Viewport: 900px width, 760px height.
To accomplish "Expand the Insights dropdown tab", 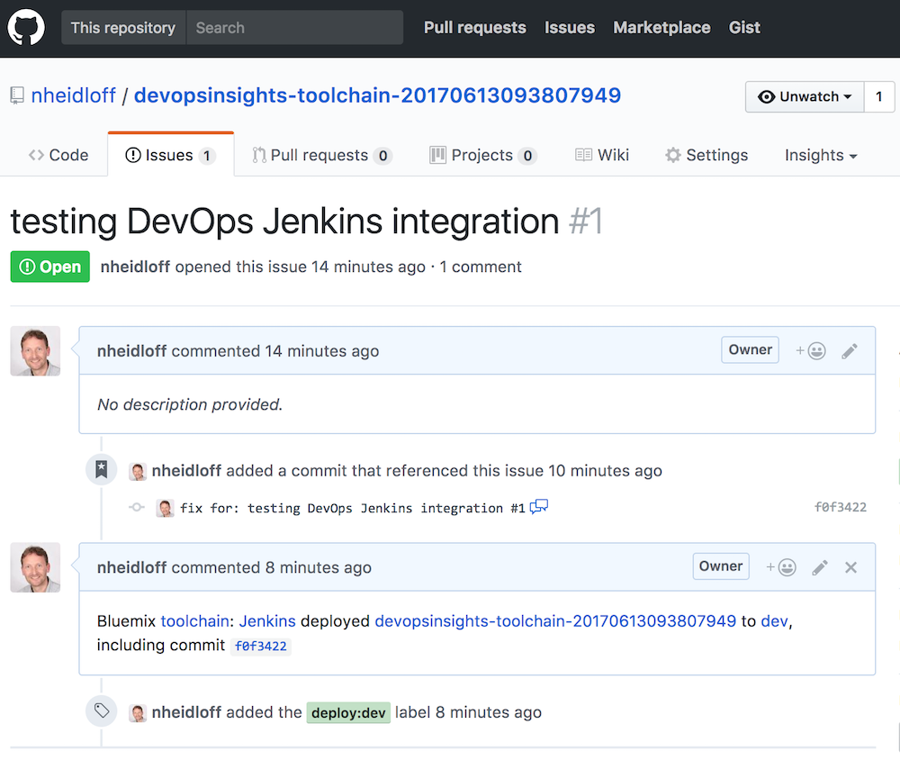I will point(820,155).
